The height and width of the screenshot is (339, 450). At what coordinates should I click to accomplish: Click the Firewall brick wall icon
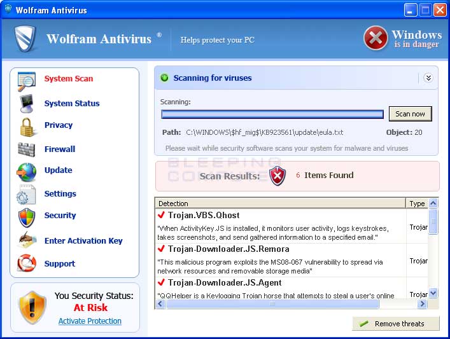(26, 149)
